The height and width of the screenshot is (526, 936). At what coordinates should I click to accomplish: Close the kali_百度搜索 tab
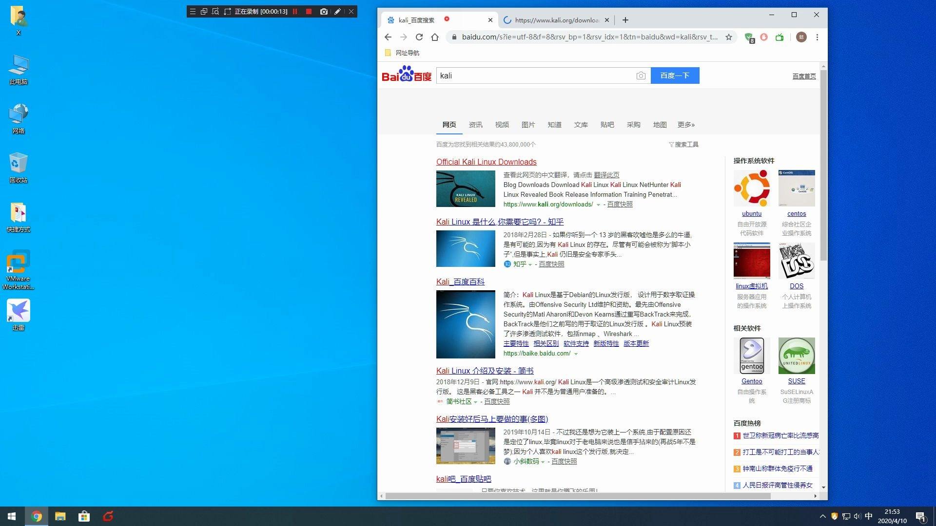click(x=490, y=20)
